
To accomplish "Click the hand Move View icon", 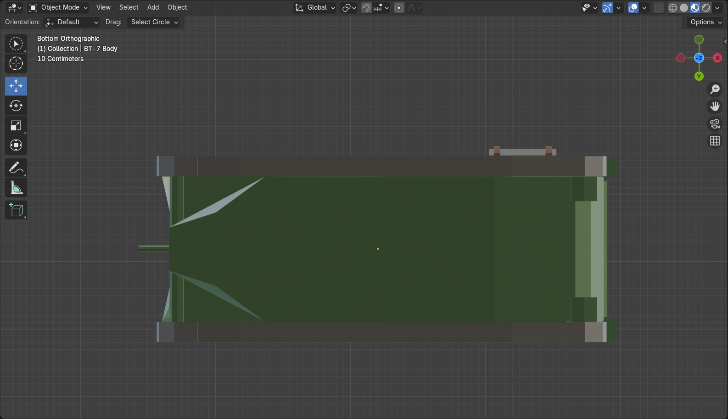I will [715, 106].
